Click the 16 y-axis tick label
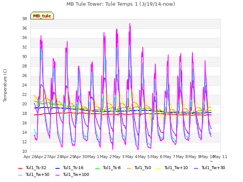Screen dimensions: 243x182 point(24,123)
